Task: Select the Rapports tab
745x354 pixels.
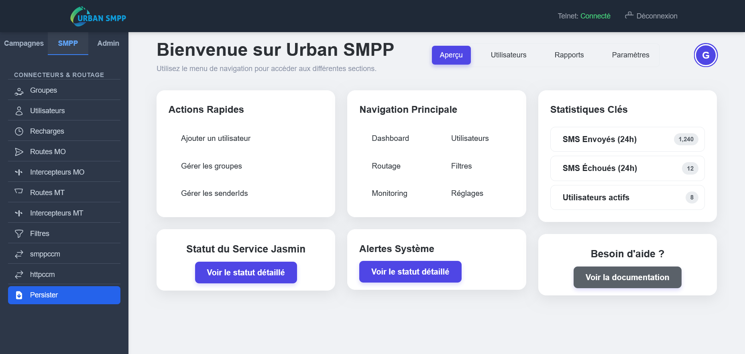Action: (x=569, y=55)
